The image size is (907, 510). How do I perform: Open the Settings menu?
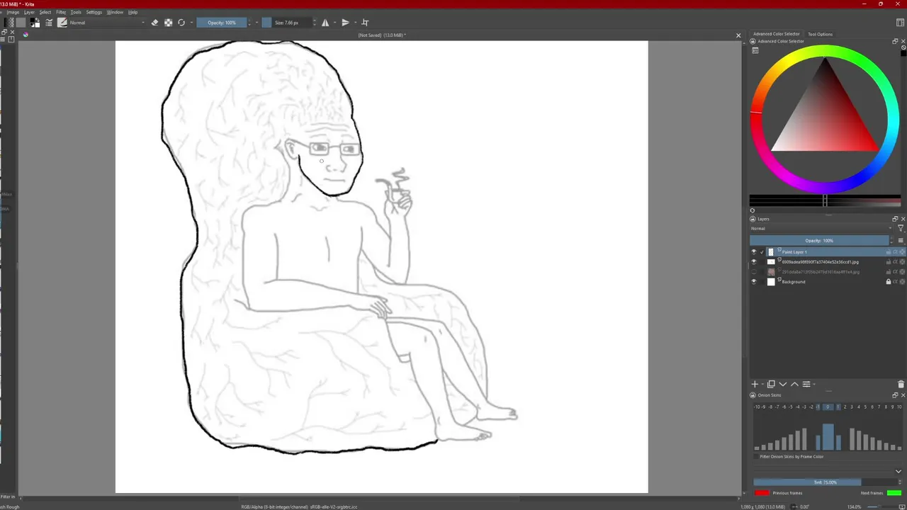pyautogui.click(x=94, y=12)
